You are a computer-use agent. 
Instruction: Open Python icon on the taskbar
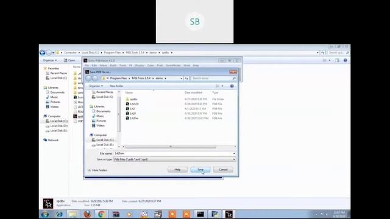point(214,214)
